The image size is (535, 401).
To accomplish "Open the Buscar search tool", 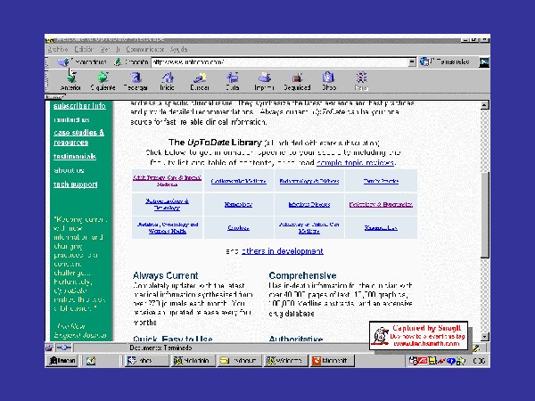I will pos(200,81).
